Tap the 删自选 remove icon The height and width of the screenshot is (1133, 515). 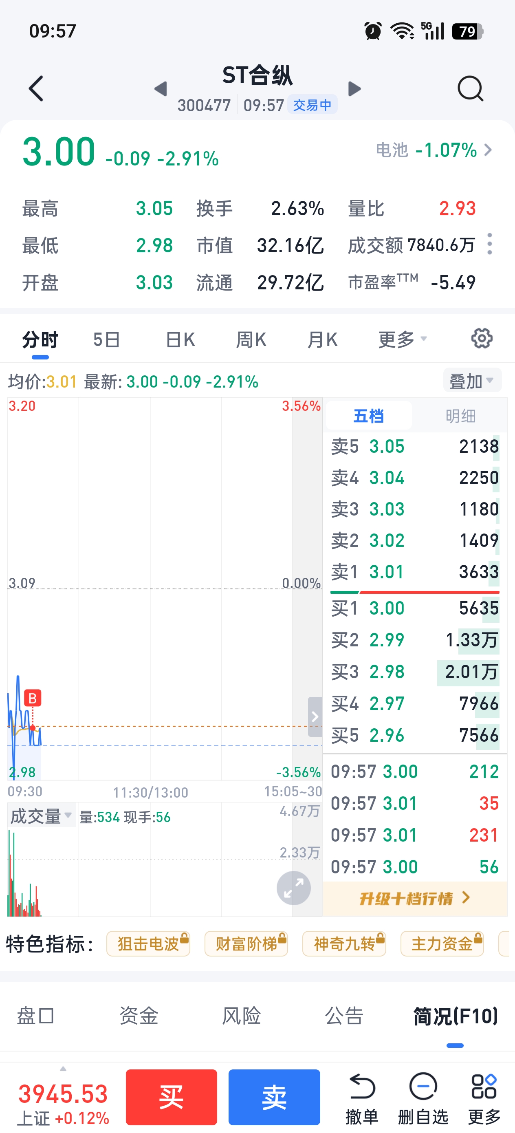tap(423, 1087)
